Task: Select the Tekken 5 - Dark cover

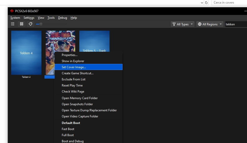Action: tap(94, 41)
